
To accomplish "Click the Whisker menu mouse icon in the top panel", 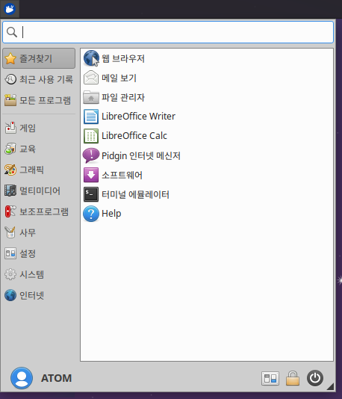I will [x=10, y=9].
